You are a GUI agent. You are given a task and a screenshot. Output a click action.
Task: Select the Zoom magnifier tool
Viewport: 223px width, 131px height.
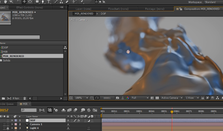[x=11, y=2]
